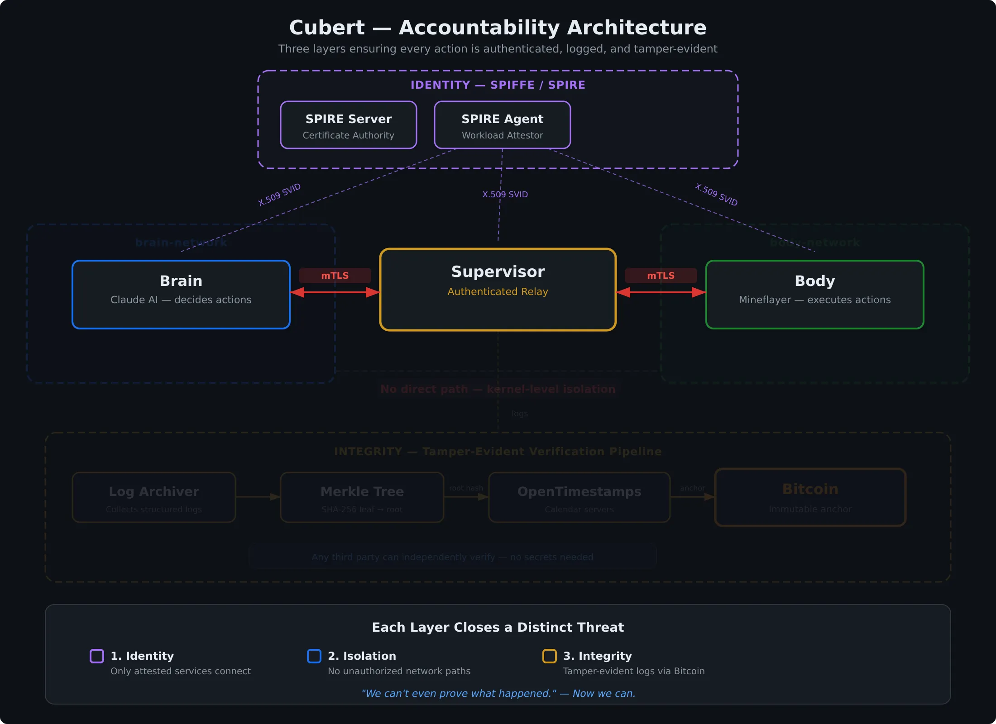Select the SPIRE Server node
Screen dimensions: 996x724
point(349,125)
